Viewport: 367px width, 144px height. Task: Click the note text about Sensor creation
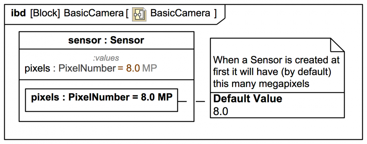[x=276, y=72]
